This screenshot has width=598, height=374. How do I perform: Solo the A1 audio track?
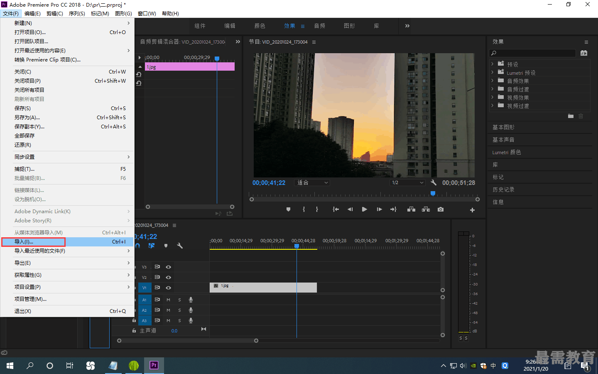click(179, 300)
